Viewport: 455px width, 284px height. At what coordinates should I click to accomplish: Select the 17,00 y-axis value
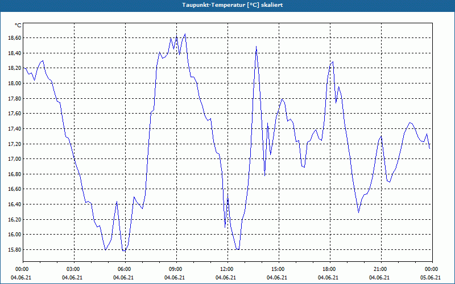click(15, 159)
